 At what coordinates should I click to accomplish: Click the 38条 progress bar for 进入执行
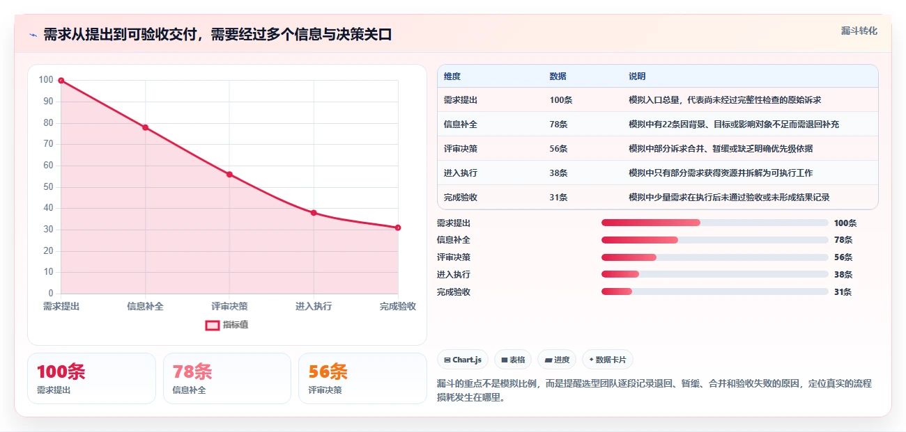(x=714, y=274)
